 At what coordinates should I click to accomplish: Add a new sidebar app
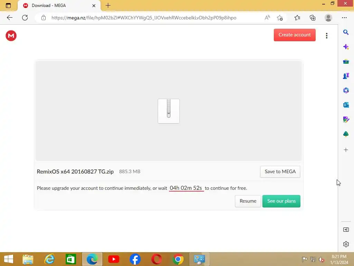(x=346, y=150)
